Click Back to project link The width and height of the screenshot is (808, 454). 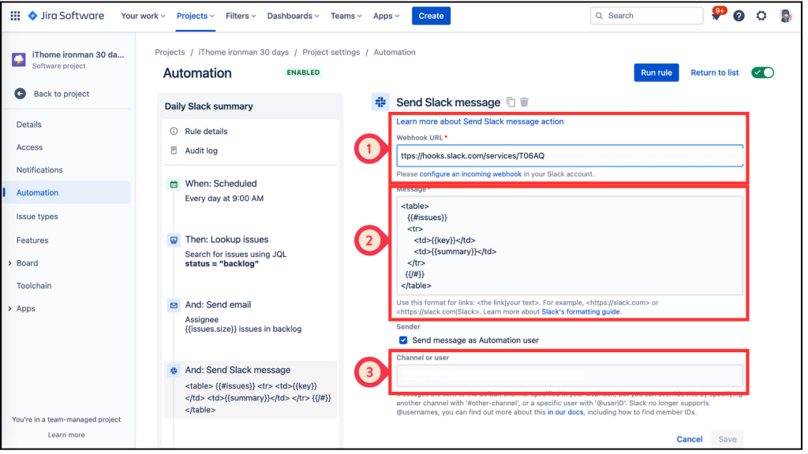(62, 94)
